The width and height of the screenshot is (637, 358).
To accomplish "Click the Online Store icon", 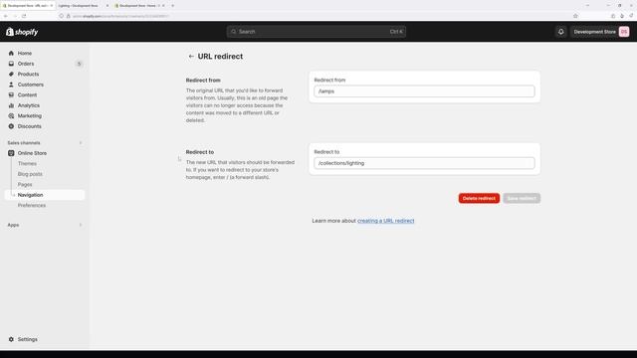I will pos(11,153).
